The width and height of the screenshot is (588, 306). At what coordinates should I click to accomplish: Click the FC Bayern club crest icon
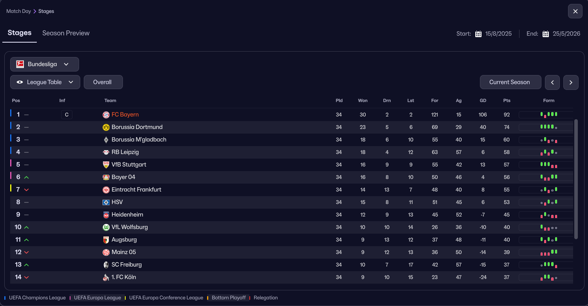[x=106, y=115]
